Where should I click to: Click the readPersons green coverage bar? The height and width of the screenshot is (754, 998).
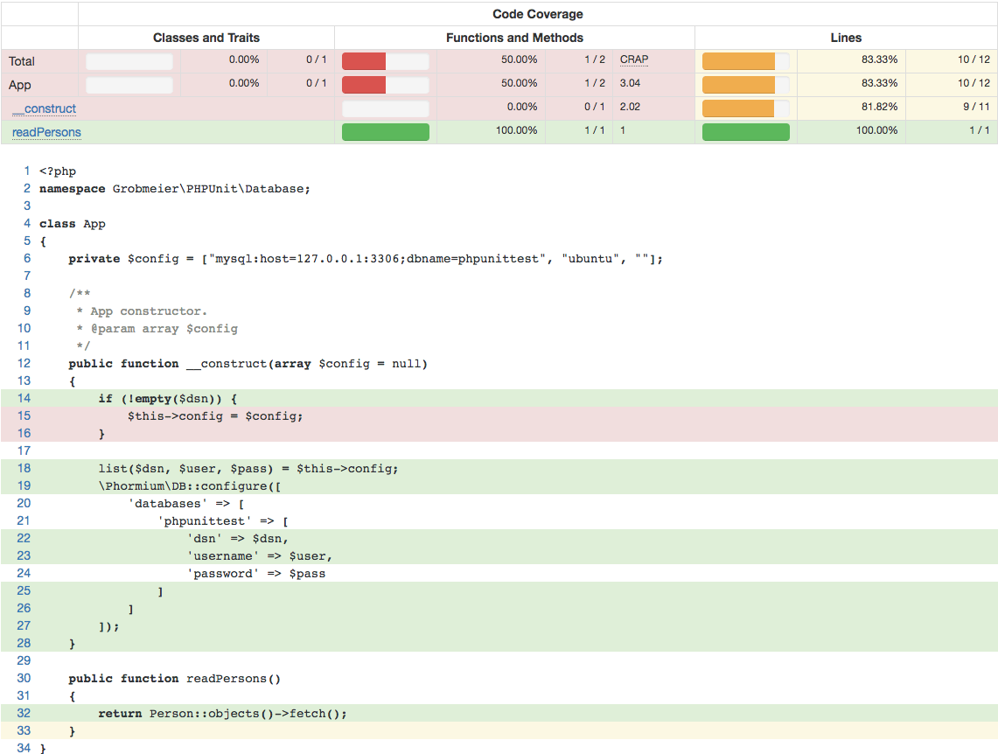pyautogui.click(x=385, y=132)
